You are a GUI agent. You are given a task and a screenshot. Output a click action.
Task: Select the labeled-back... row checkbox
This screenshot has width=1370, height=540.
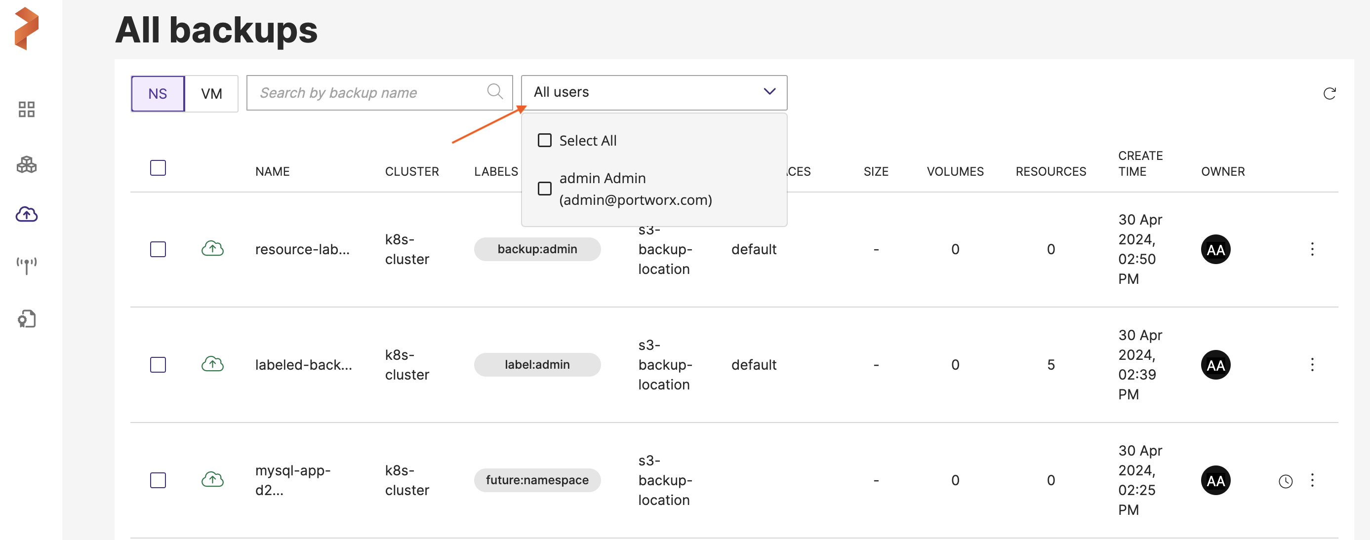(x=158, y=365)
